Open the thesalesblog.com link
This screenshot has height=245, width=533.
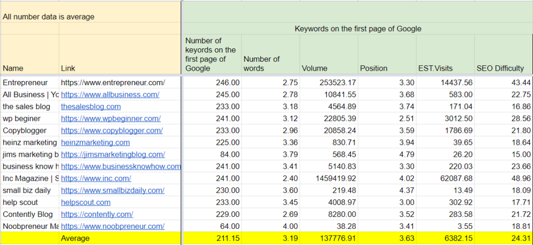(91, 106)
